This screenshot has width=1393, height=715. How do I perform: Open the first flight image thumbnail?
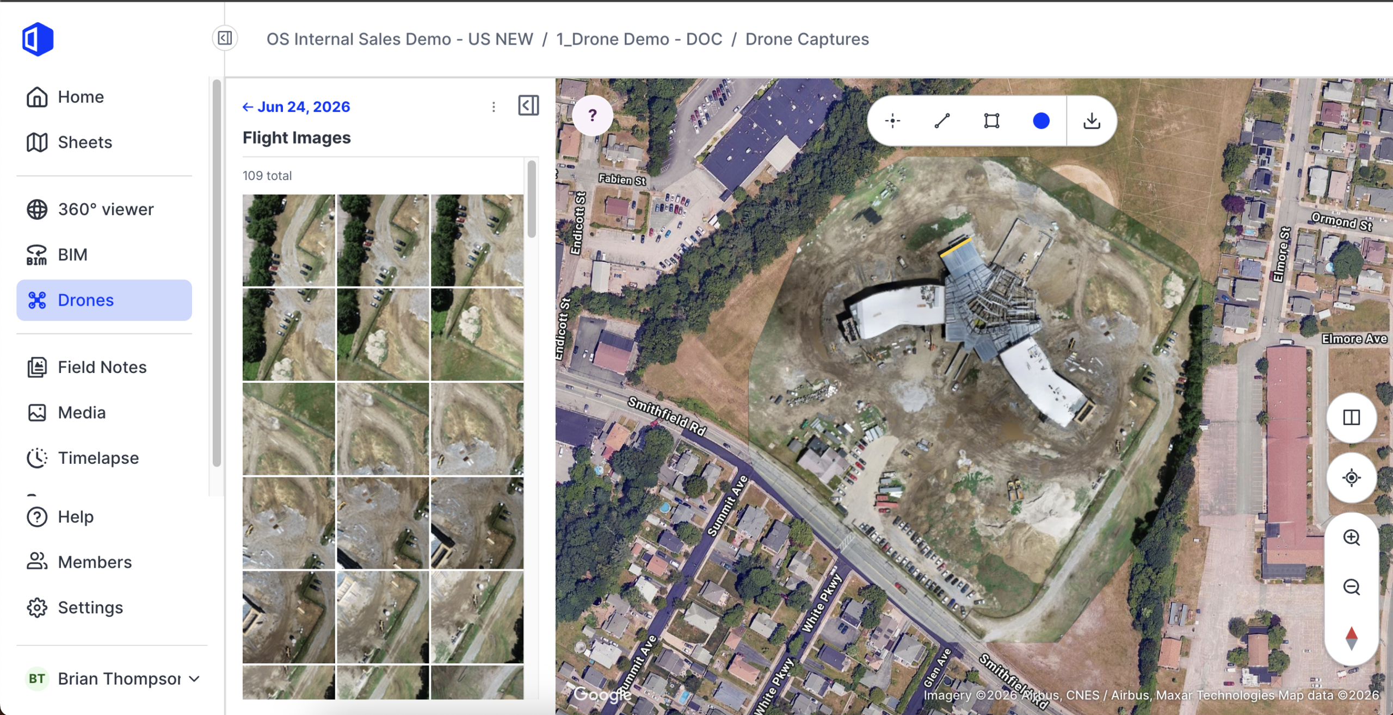(x=288, y=240)
